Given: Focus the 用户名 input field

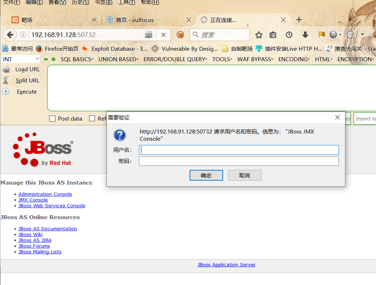Looking at the screenshot, I should tap(239, 150).
